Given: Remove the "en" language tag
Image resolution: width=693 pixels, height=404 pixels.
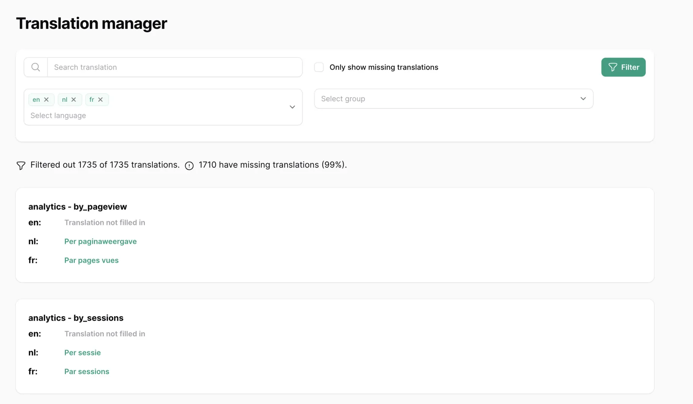Looking at the screenshot, I should click(x=46, y=100).
